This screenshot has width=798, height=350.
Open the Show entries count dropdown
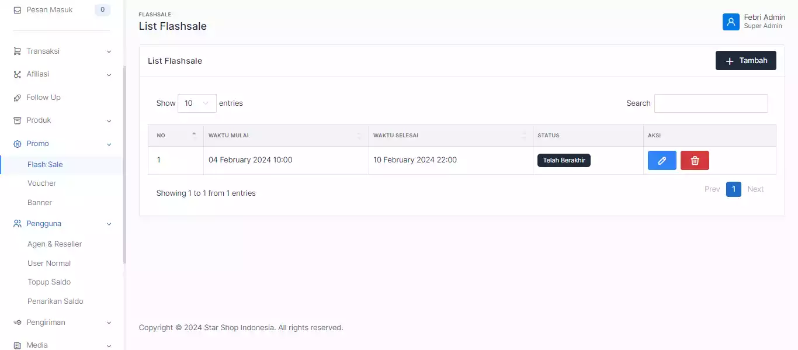click(197, 103)
